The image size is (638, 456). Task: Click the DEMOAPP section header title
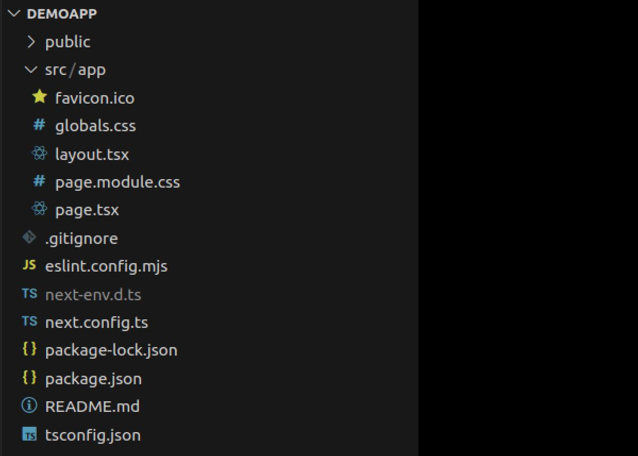(62, 14)
